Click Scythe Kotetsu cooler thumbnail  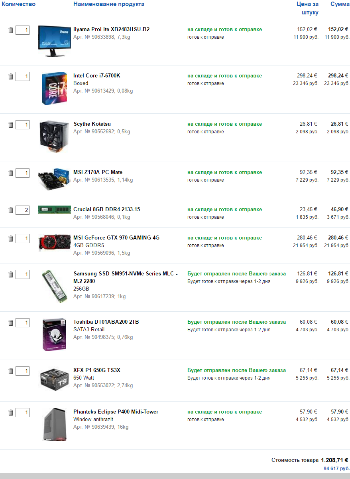click(x=54, y=137)
